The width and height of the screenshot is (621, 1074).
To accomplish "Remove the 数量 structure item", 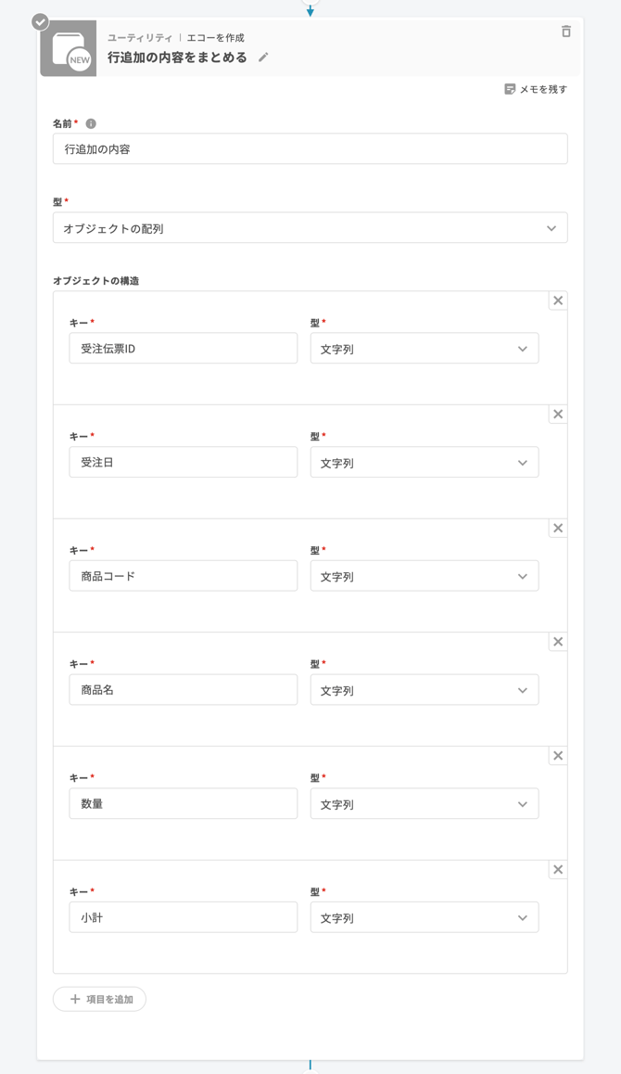I will click(x=558, y=755).
